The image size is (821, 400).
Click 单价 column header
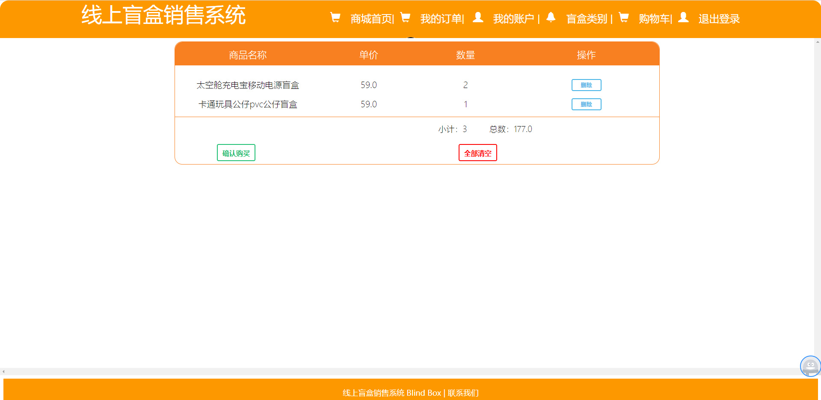369,55
